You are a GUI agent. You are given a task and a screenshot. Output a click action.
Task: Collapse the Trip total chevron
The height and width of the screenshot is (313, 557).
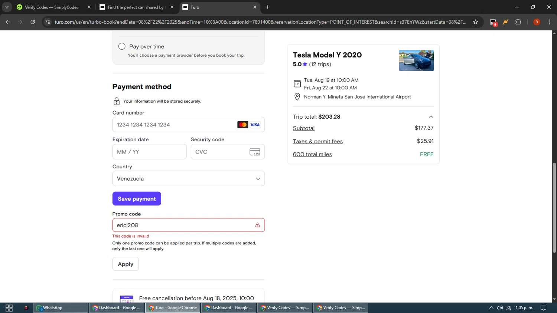(x=431, y=116)
